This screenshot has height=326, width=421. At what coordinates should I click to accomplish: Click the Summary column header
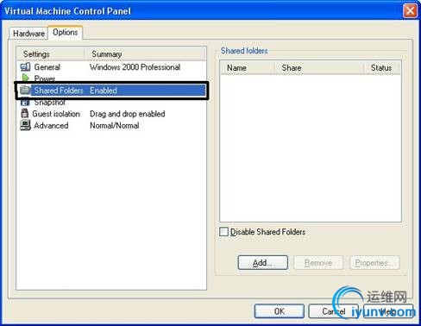[x=145, y=54]
